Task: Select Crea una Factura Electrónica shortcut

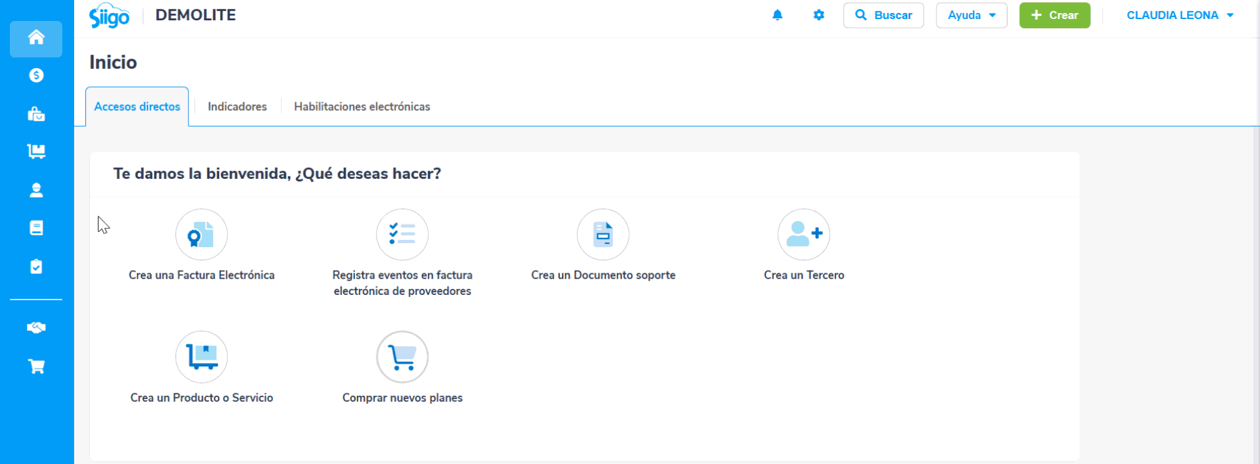Action: pyautogui.click(x=201, y=235)
